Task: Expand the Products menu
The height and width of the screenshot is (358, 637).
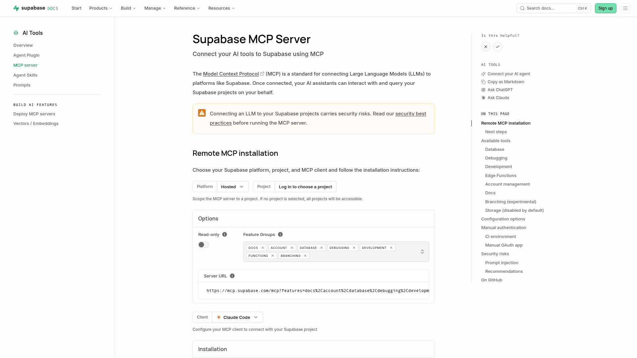Action: pos(101,8)
